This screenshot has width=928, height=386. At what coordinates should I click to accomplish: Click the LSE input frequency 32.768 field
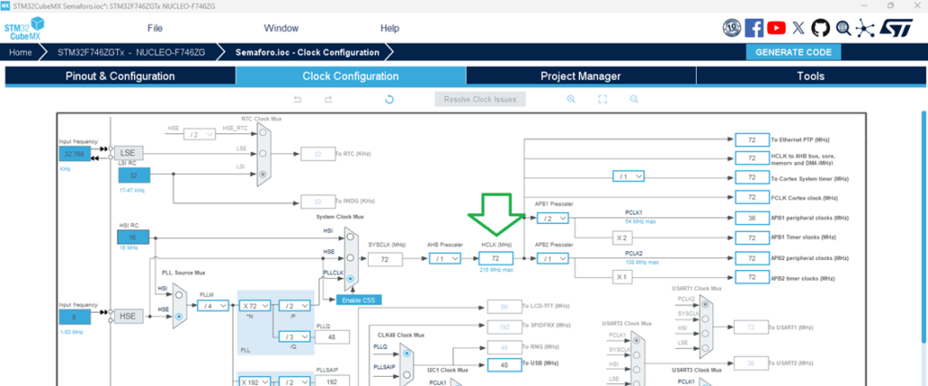tap(74, 154)
